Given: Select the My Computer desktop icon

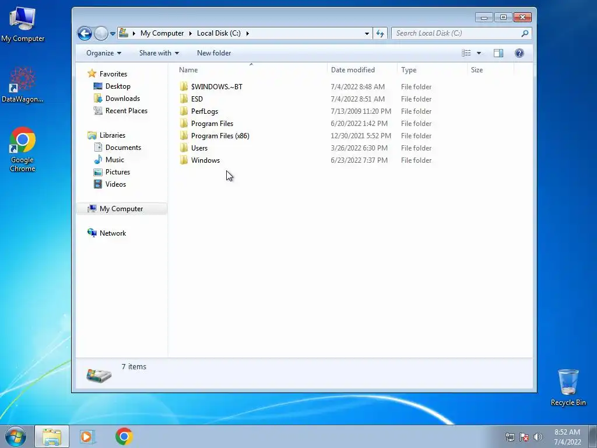Looking at the screenshot, I should (23, 24).
